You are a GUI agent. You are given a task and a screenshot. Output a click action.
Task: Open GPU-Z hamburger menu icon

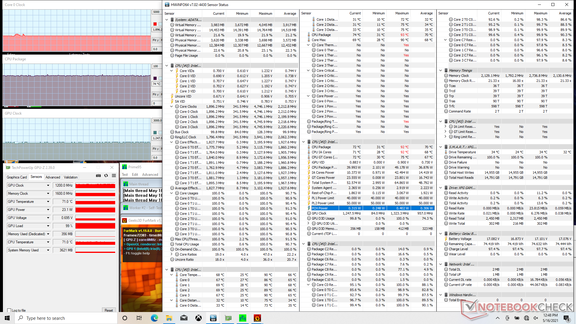[x=114, y=176]
